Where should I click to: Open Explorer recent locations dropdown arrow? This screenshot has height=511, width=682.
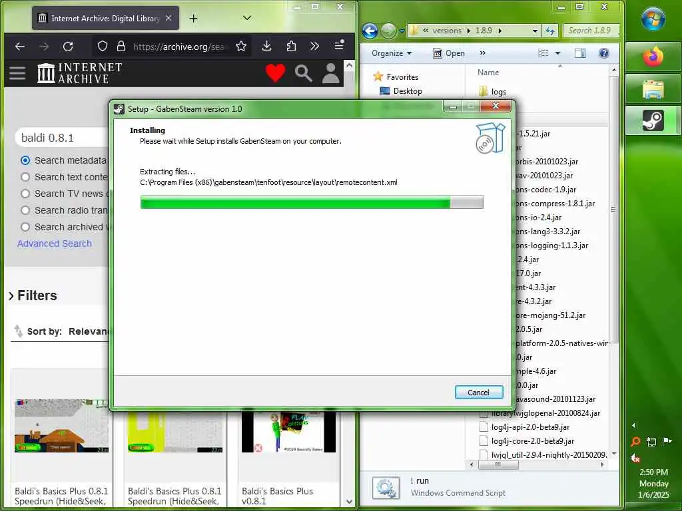(402, 31)
